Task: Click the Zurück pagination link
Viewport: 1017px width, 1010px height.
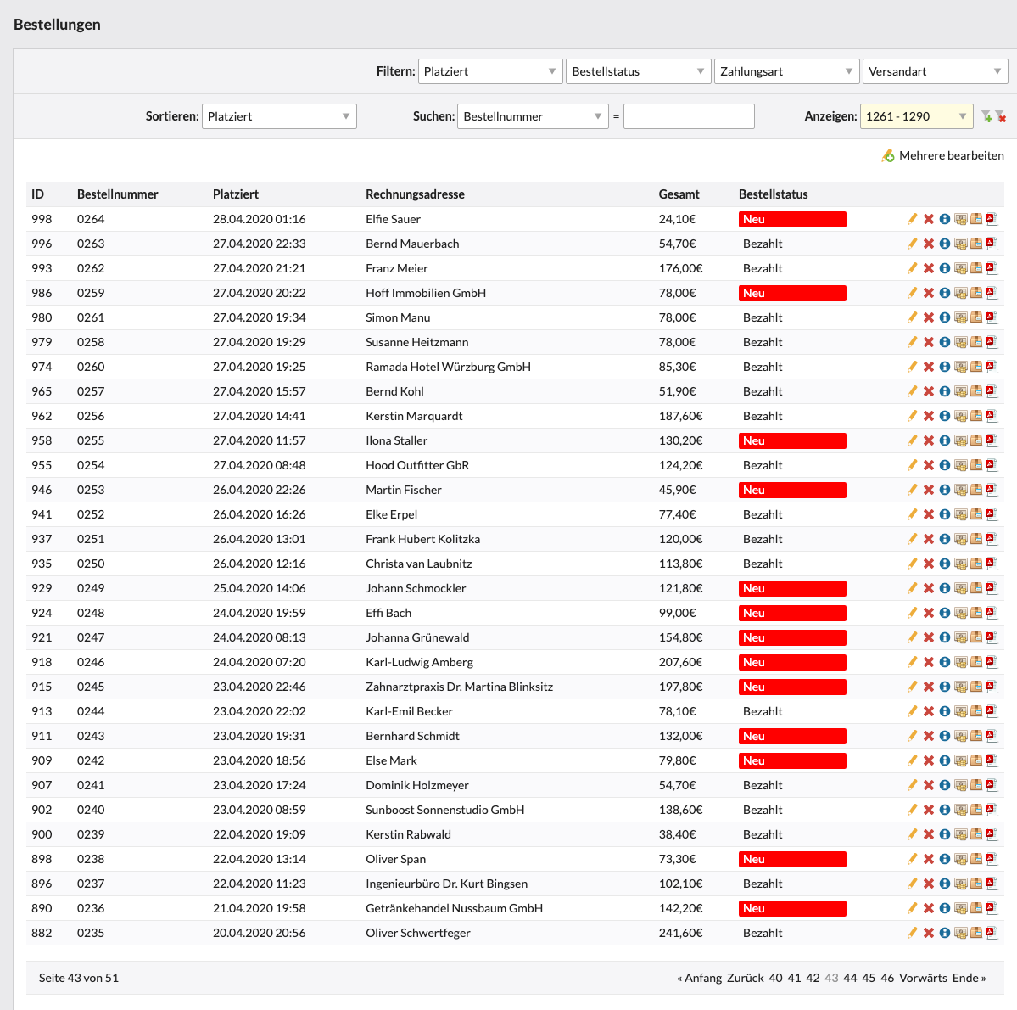Action: coord(746,978)
